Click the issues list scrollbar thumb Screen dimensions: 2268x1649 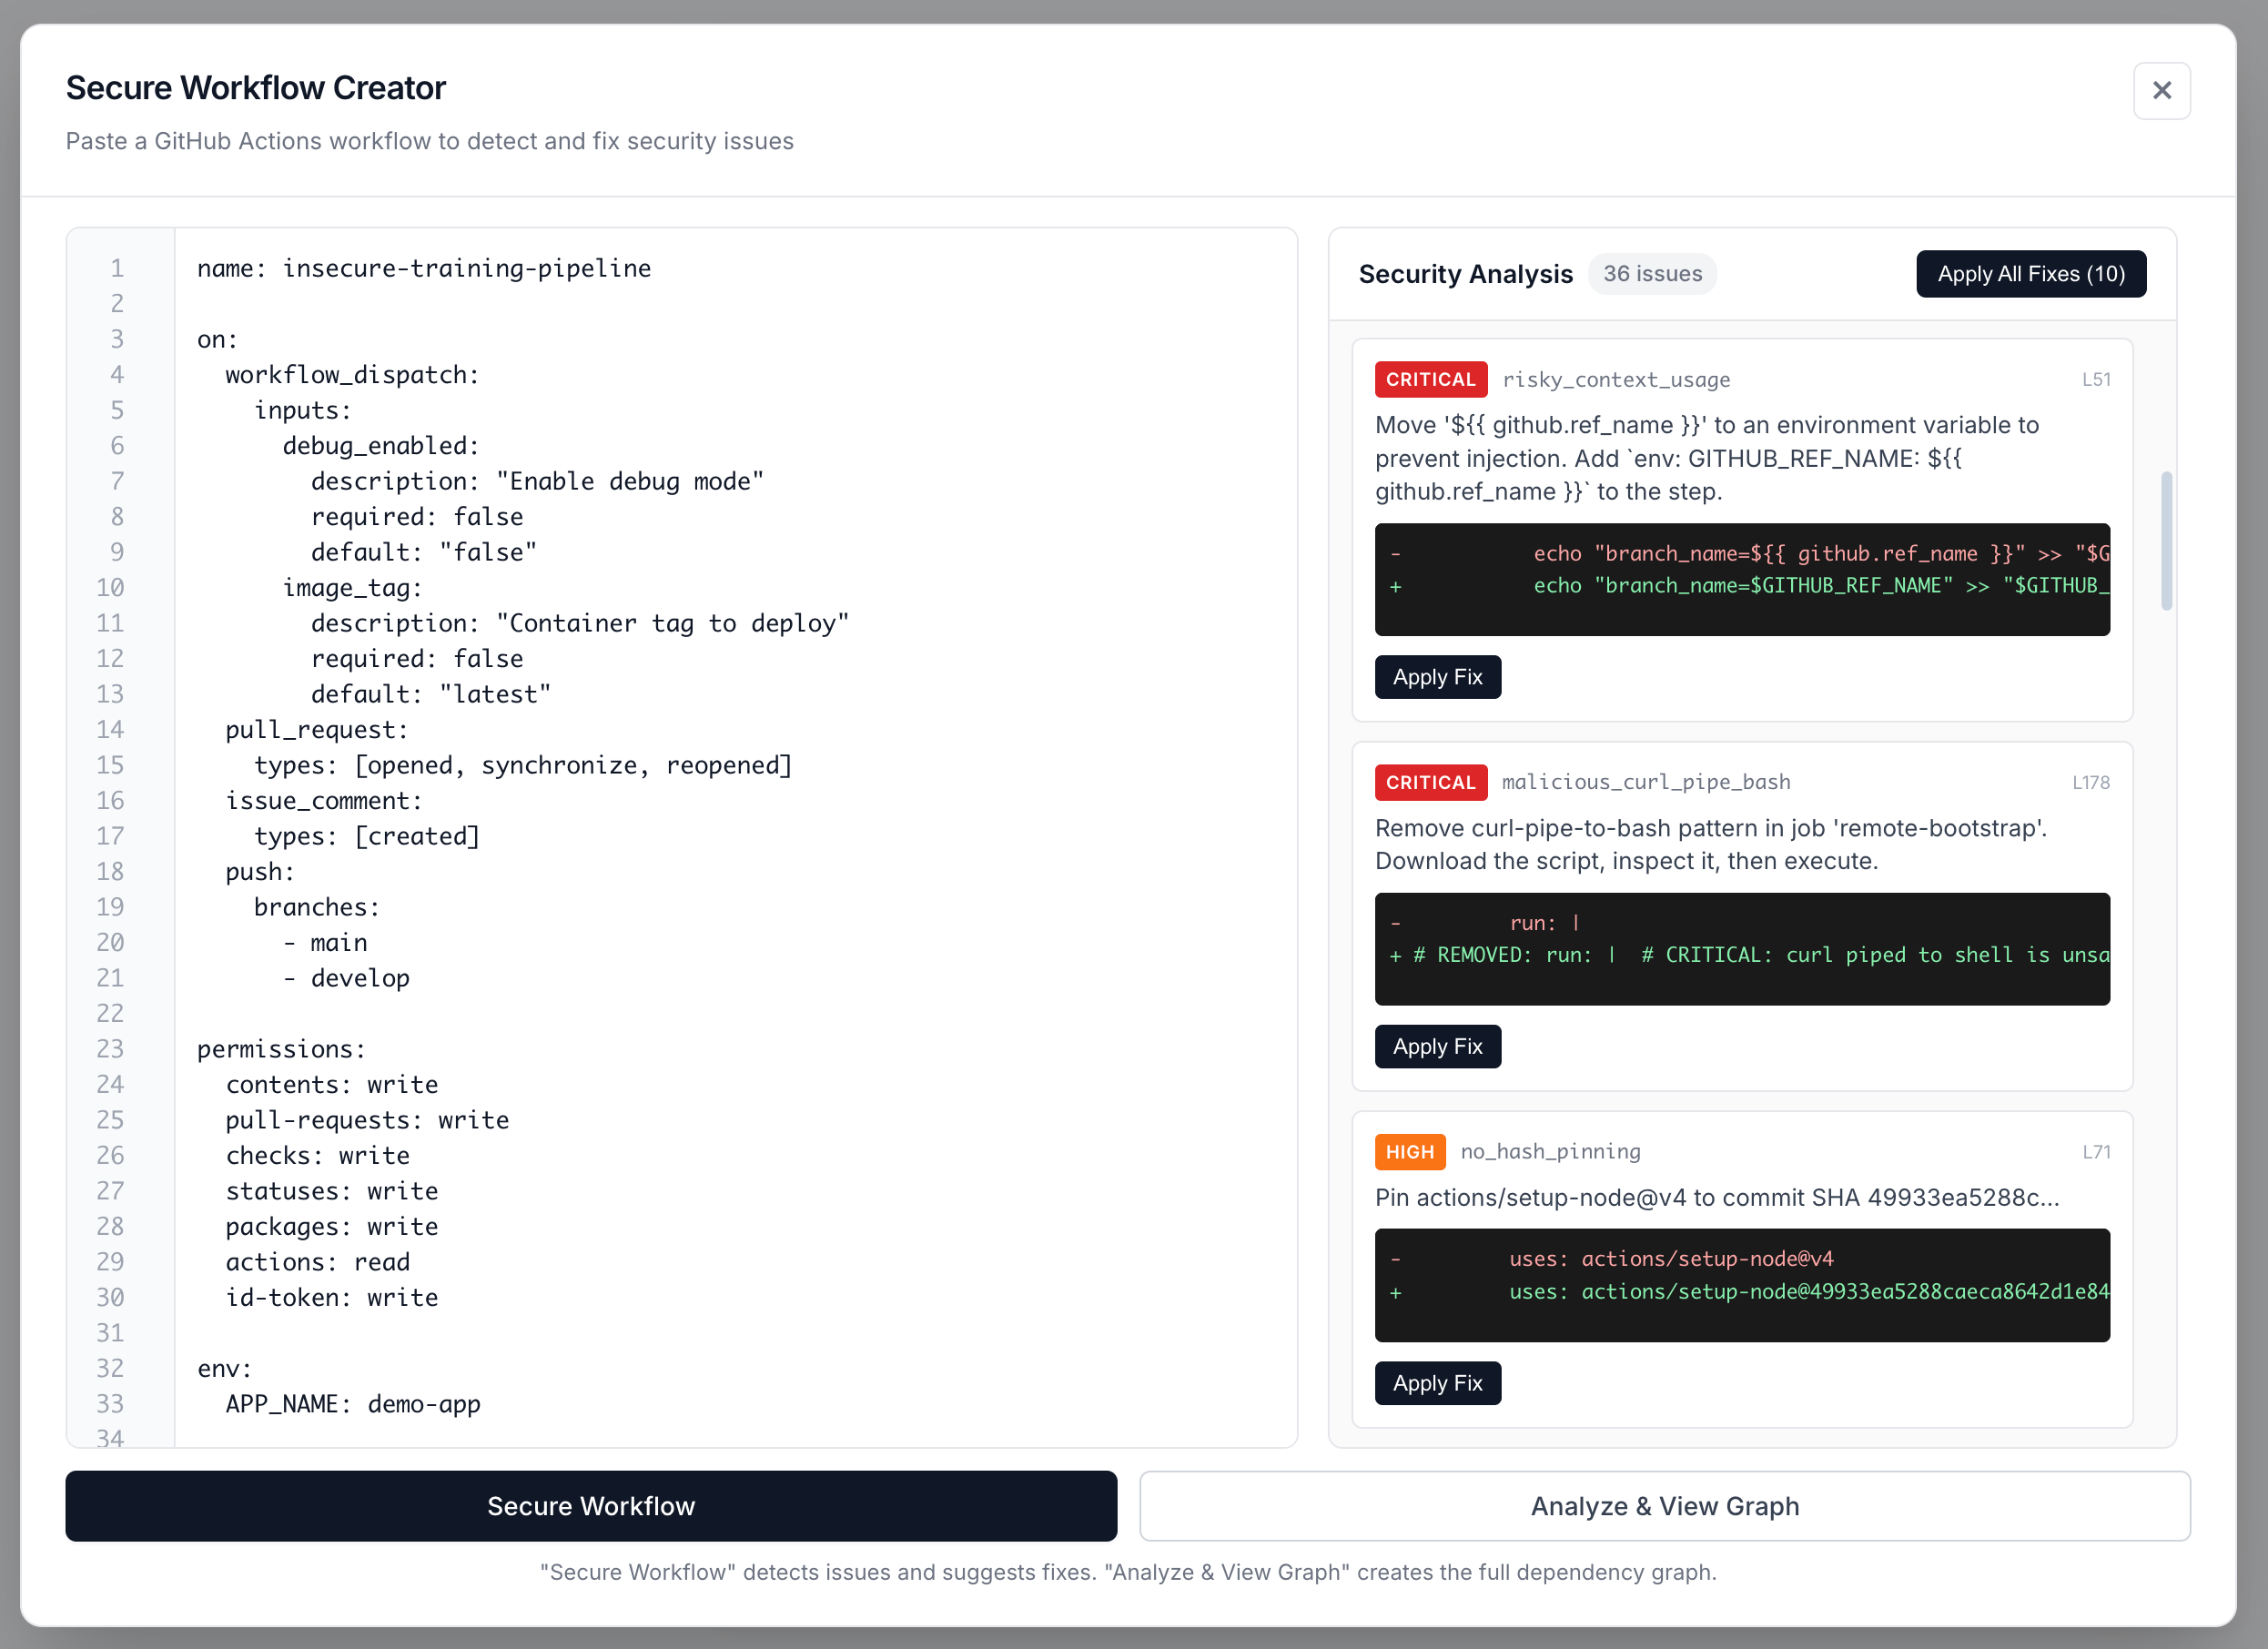2166,540
